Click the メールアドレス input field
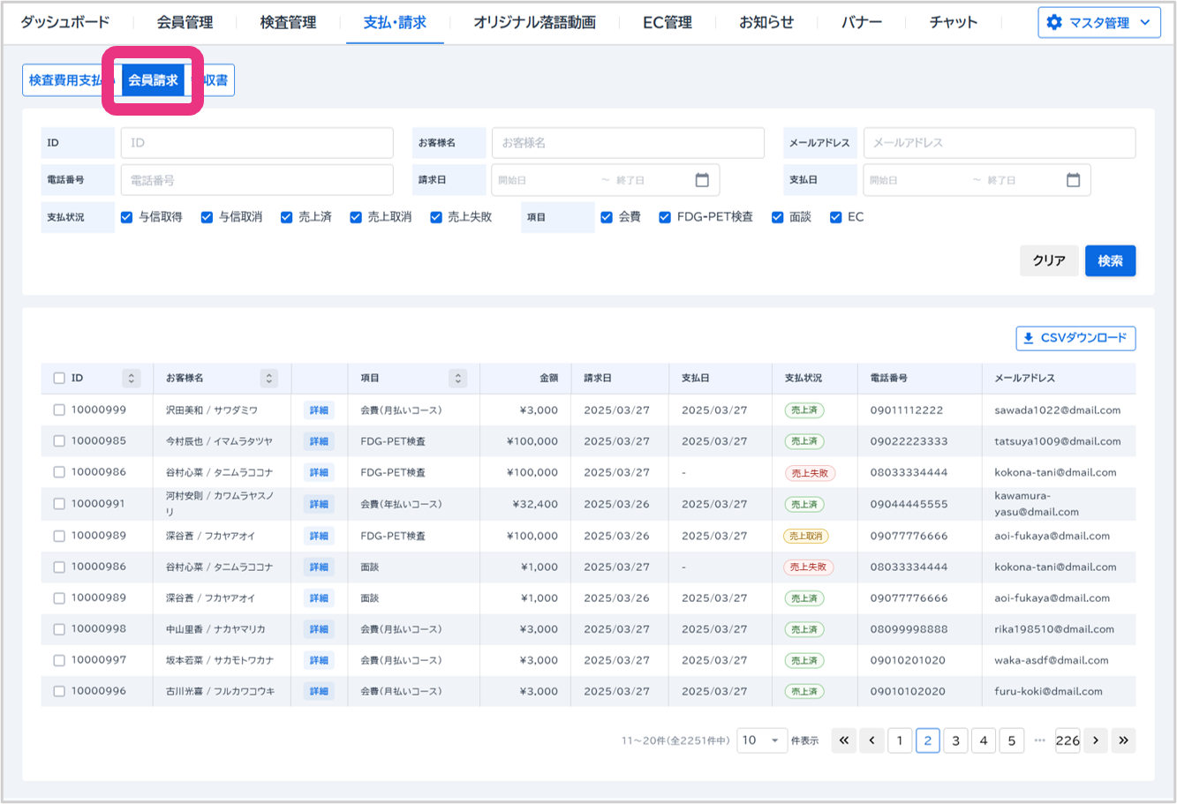This screenshot has height=804, width=1177. pyautogui.click(x=999, y=143)
